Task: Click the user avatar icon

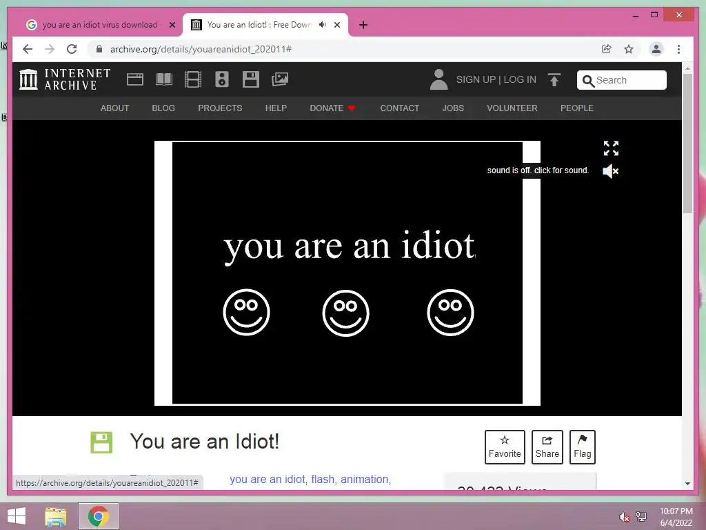Action: click(x=438, y=79)
